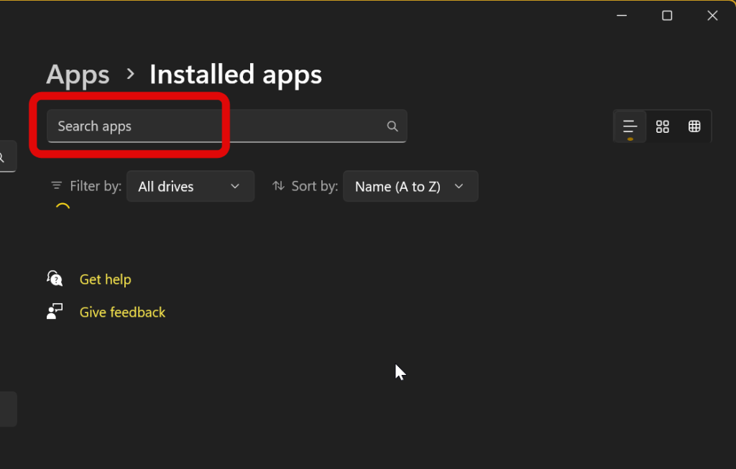
Task: Open the All drives filter dropdown
Action: click(190, 186)
